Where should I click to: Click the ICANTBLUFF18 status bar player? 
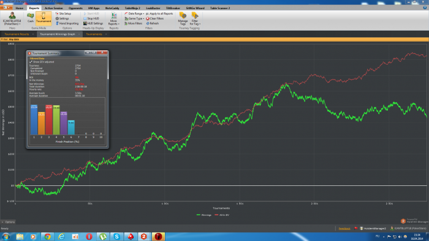[408, 228]
